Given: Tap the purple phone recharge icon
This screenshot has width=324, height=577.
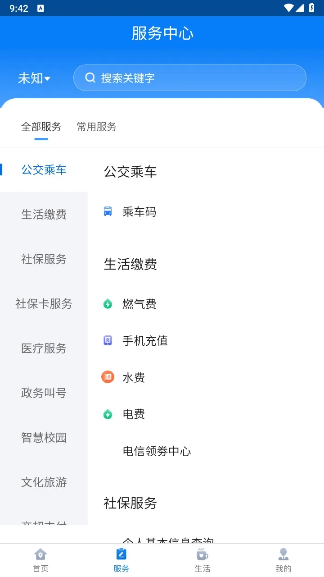Looking at the screenshot, I should click(x=108, y=341).
